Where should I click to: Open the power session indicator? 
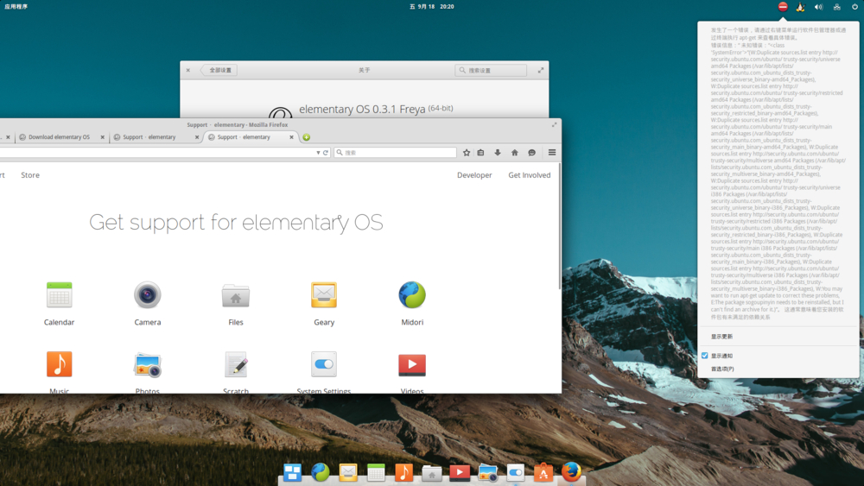(854, 7)
